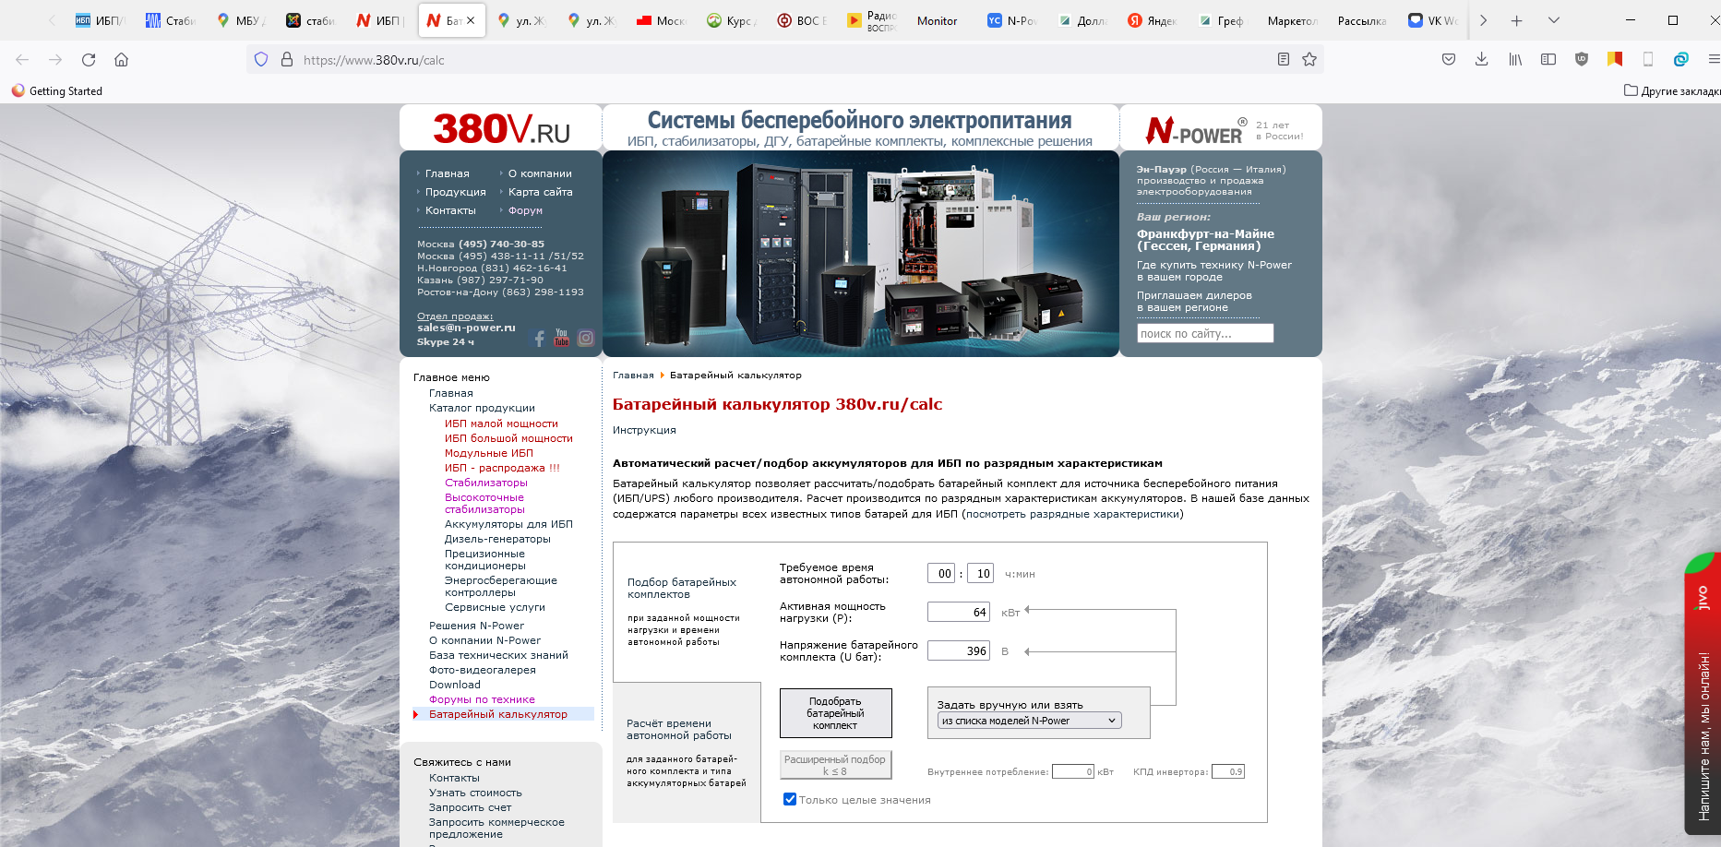Screen dimensions: 1721x847
Task: Open the 'Другие закладки' bookmarks folder
Action: click(1671, 90)
